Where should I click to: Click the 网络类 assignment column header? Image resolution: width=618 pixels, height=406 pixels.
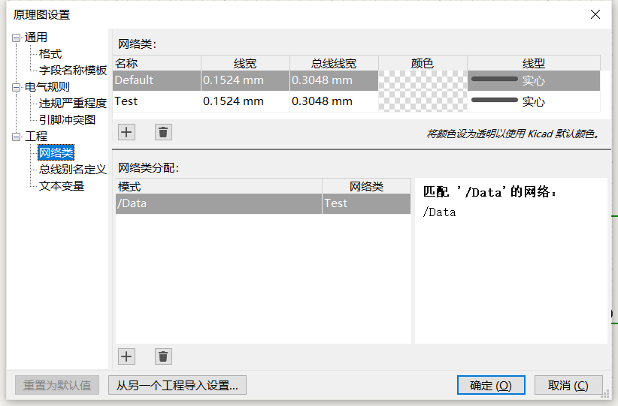click(367, 186)
